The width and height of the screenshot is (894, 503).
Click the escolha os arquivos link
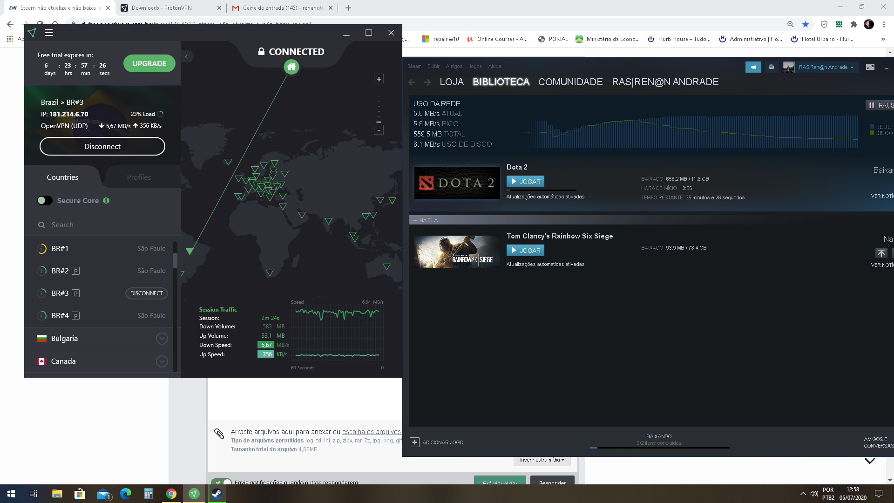tap(371, 432)
